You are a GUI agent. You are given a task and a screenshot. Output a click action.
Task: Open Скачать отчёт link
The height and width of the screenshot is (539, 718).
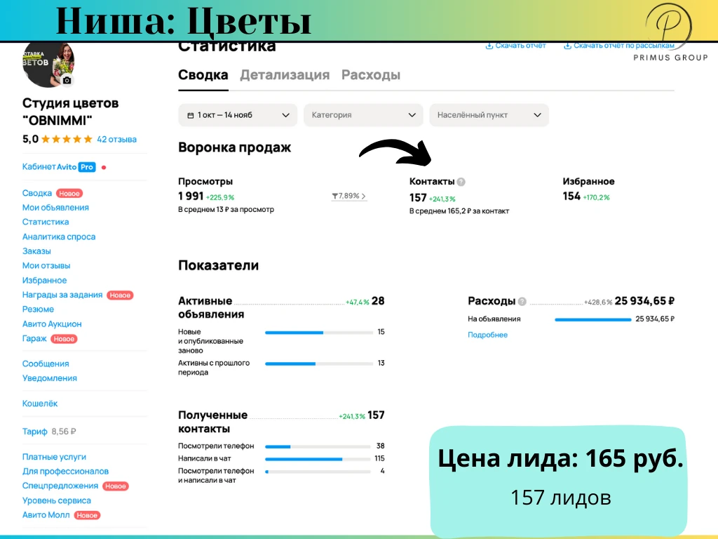pyautogui.click(x=515, y=46)
